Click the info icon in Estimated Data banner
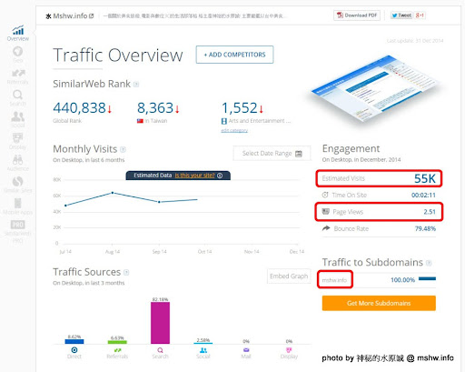 pos(220,176)
